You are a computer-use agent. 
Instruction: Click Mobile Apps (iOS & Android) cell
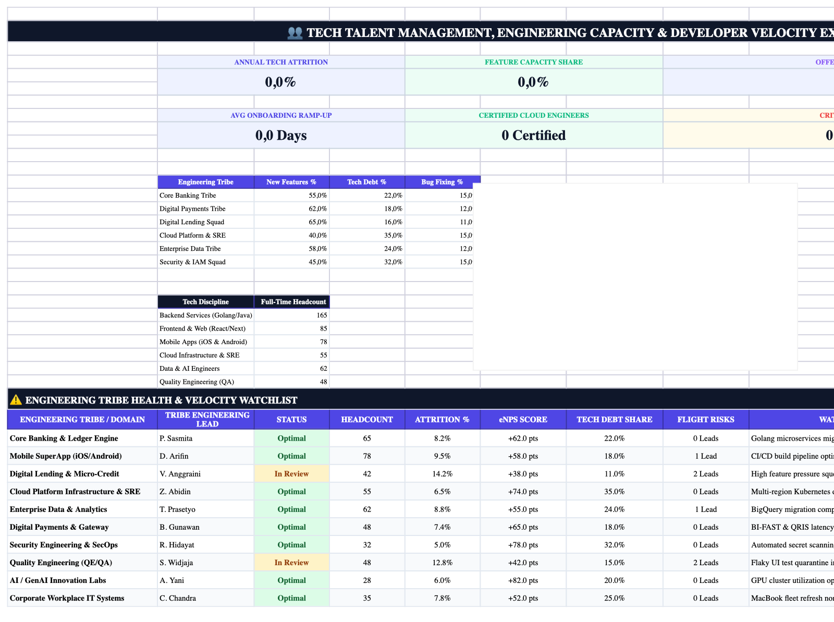[206, 342]
